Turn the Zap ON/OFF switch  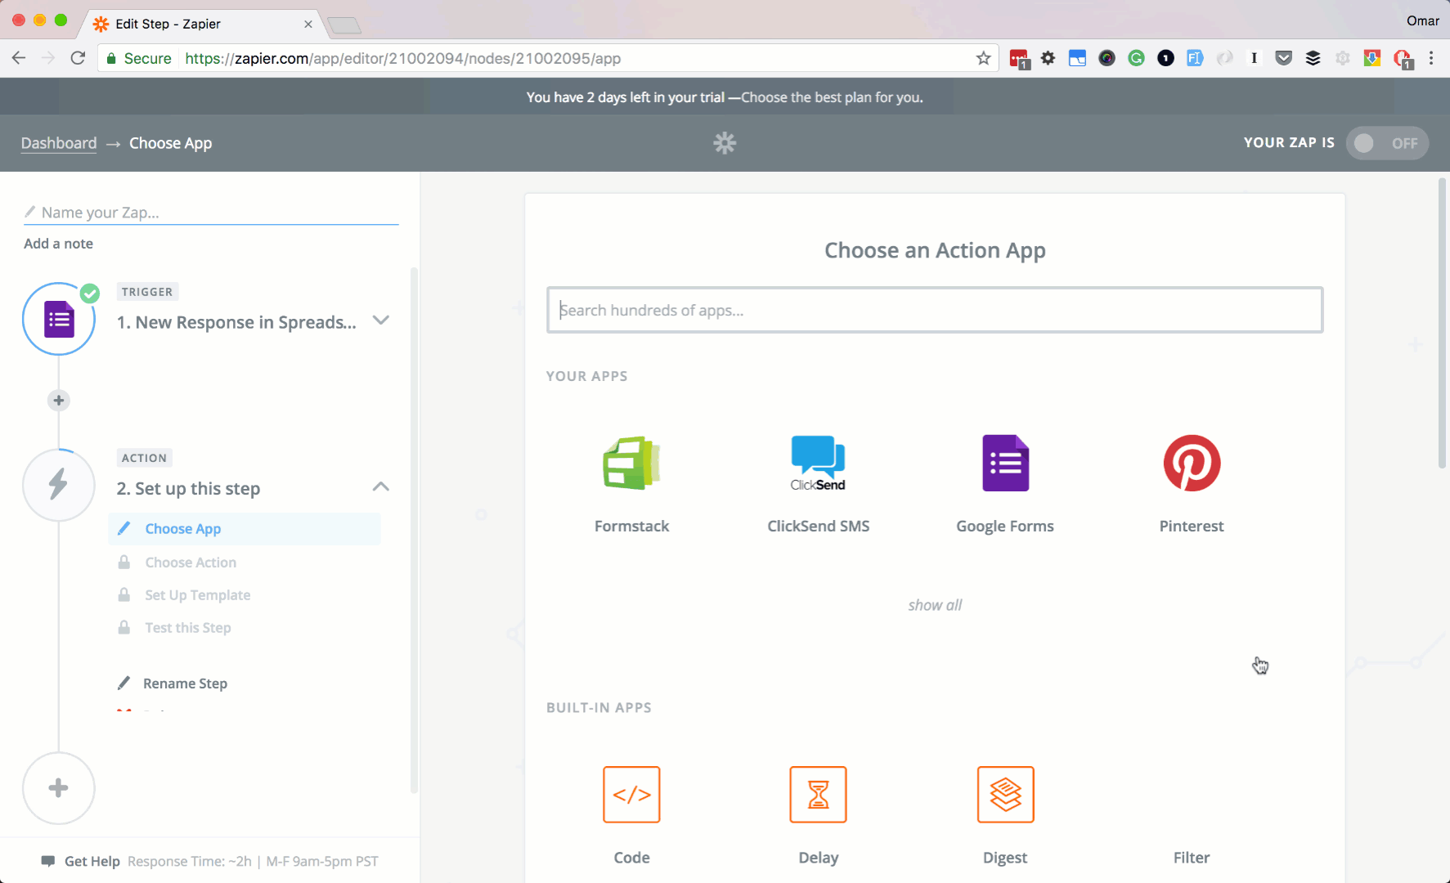[x=1387, y=143]
